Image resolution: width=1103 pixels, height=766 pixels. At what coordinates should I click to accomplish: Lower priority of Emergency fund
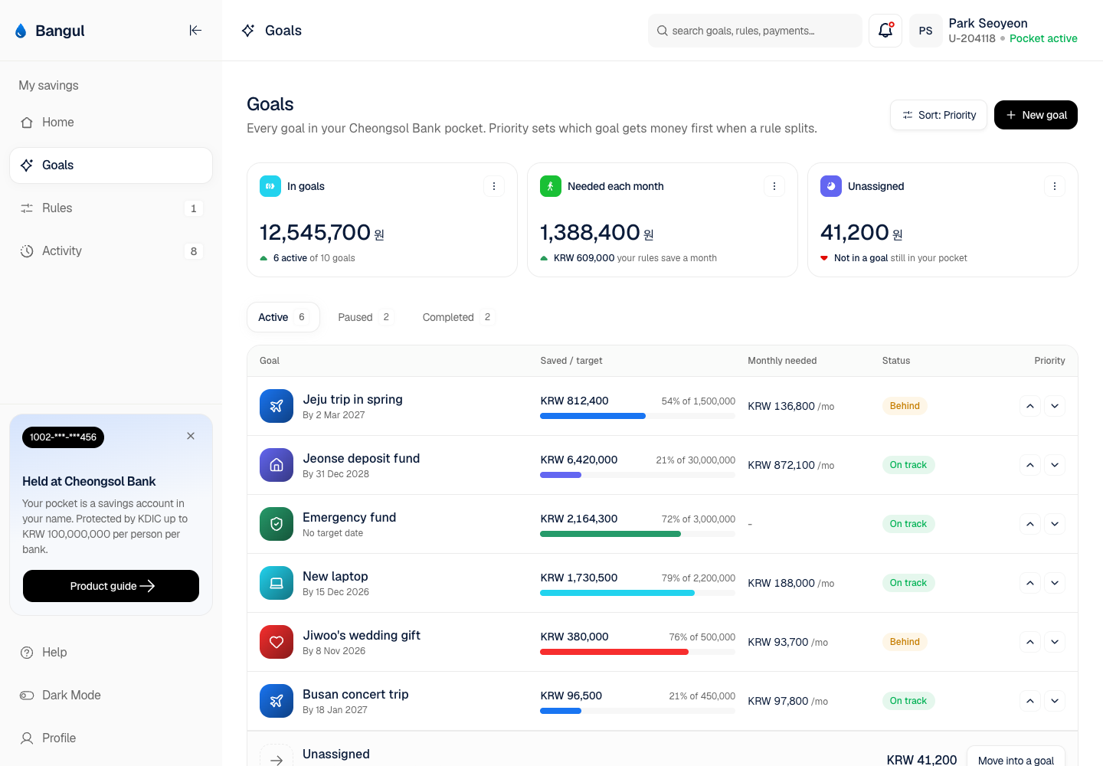click(1055, 524)
